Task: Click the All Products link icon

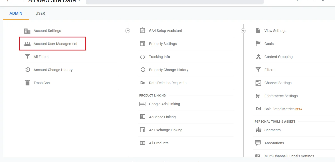Action: pyautogui.click(x=142, y=143)
